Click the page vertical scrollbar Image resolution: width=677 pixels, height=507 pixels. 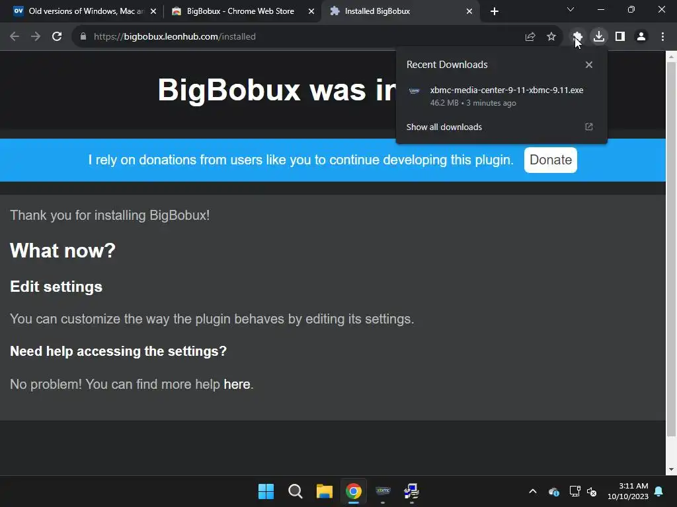coord(672,250)
